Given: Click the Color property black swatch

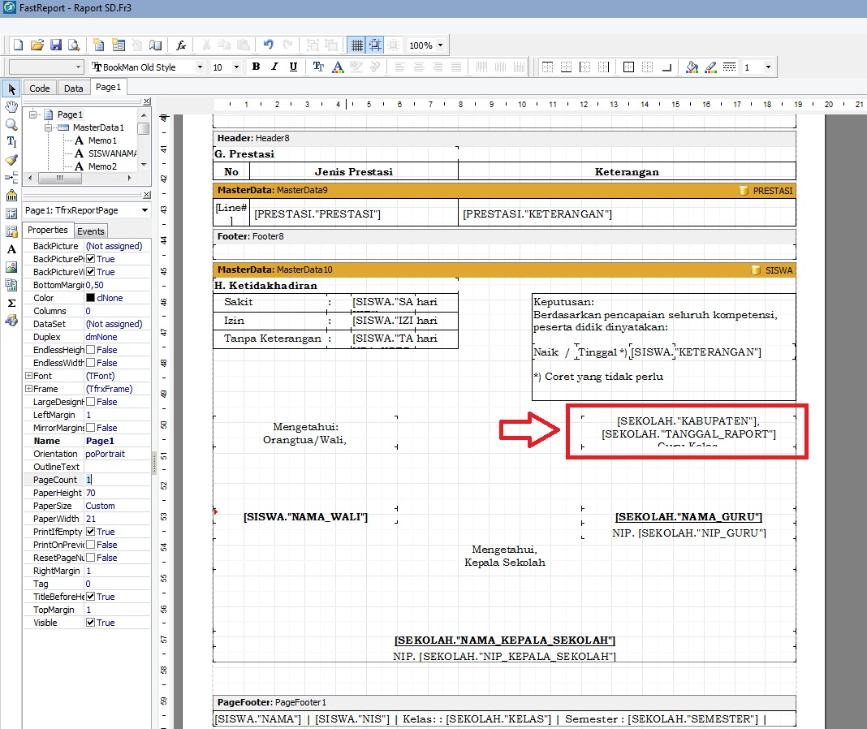Looking at the screenshot, I should coord(91,298).
